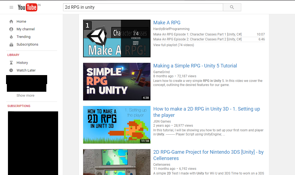Image resolution: width=295 pixels, height=175 pixels.
Task: Click the Trending flame icon
Action: tap(11, 37)
